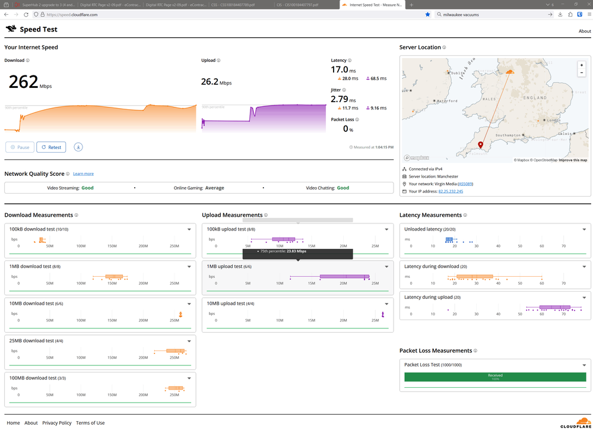Viewport: 593px width, 433px height.
Task: Click the green Received packet loss bar
Action: (x=495, y=377)
